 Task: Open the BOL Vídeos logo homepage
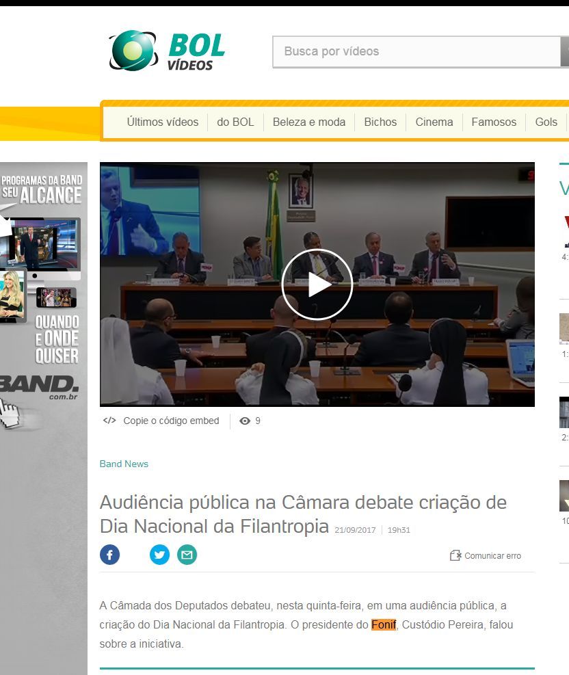point(167,51)
